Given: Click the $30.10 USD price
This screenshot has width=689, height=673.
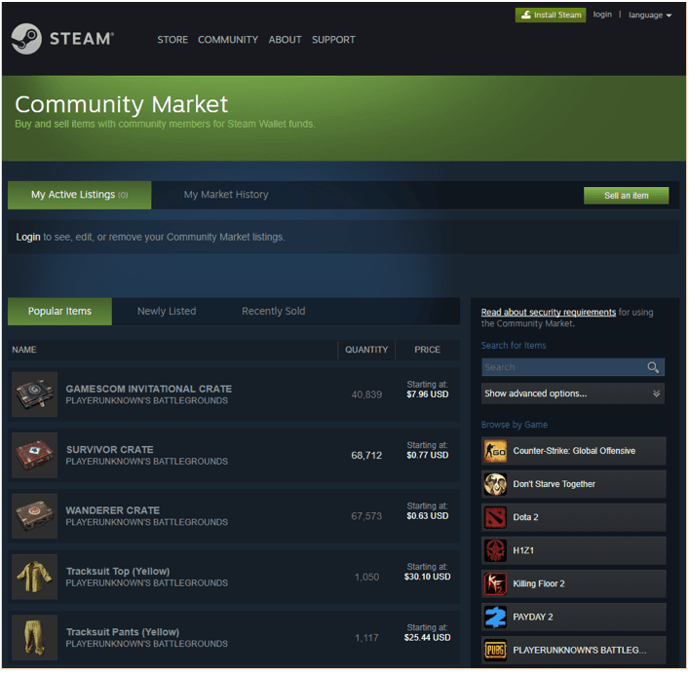Looking at the screenshot, I should pos(428,577).
